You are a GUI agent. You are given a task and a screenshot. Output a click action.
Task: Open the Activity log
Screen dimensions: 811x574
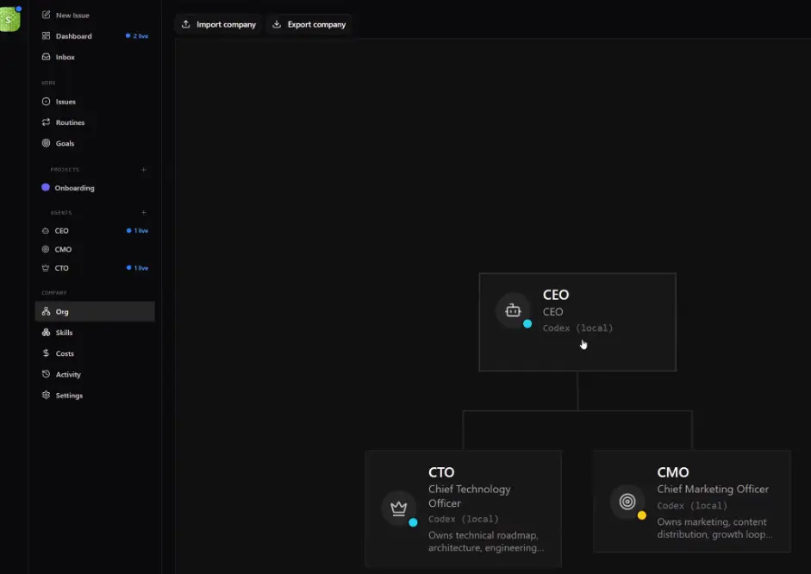pyautogui.click(x=68, y=375)
